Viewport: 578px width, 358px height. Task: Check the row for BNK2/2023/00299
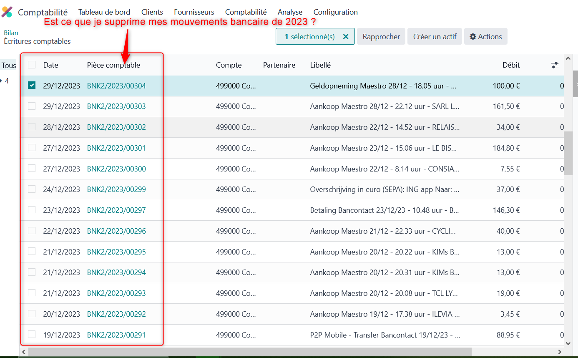pos(32,189)
